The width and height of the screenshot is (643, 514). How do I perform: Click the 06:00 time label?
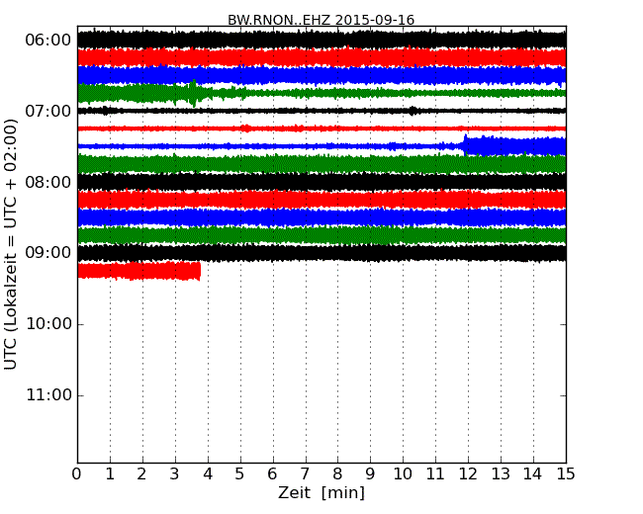point(48,41)
